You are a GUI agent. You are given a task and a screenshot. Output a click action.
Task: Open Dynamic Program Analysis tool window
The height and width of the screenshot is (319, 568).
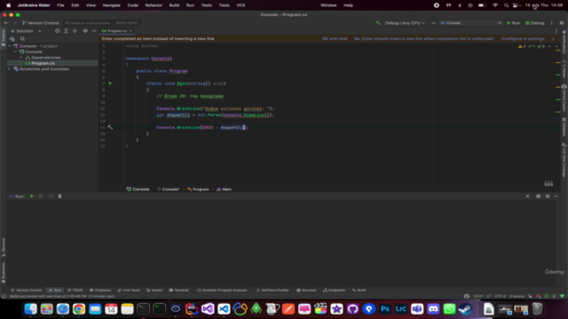222,290
